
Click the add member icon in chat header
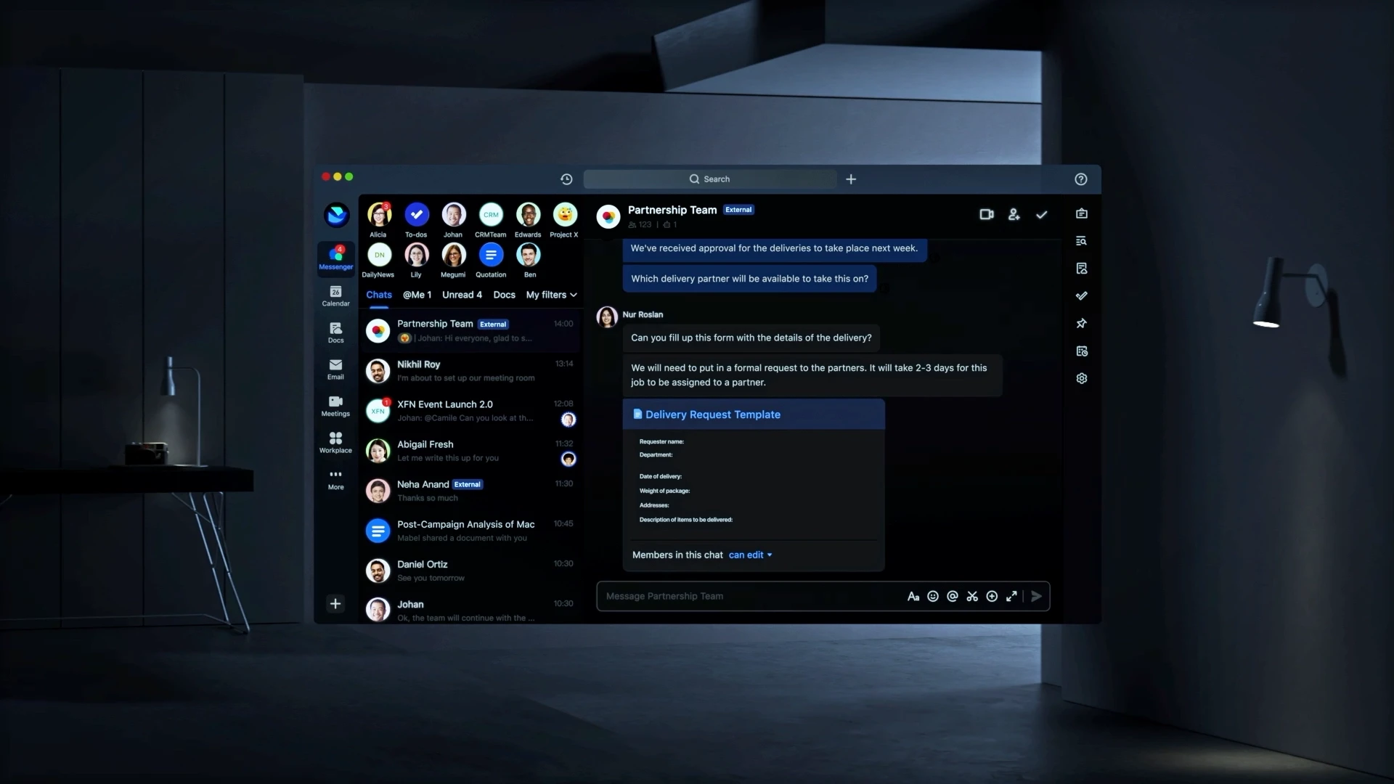1014,214
